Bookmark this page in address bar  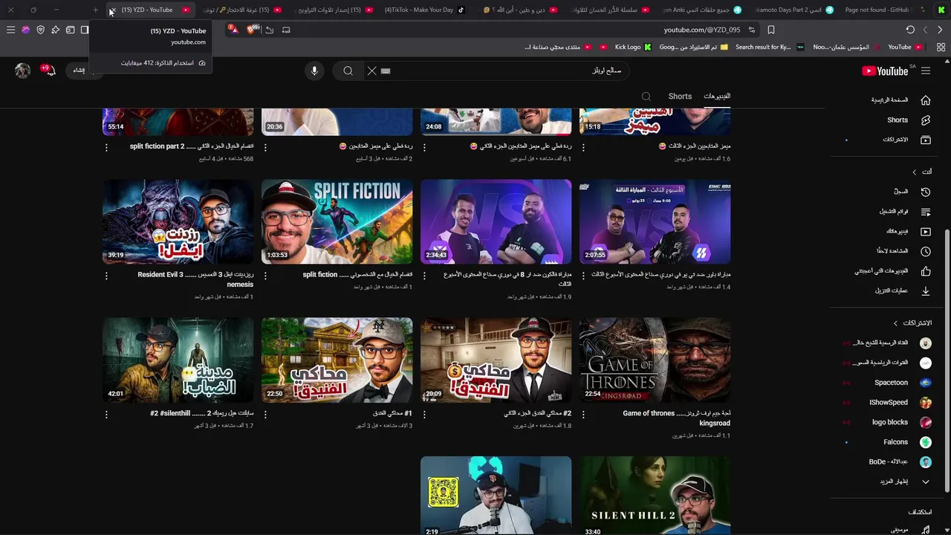pos(771,30)
